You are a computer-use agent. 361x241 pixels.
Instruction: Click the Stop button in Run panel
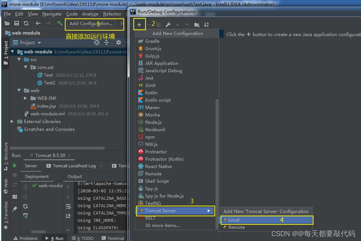point(15,175)
